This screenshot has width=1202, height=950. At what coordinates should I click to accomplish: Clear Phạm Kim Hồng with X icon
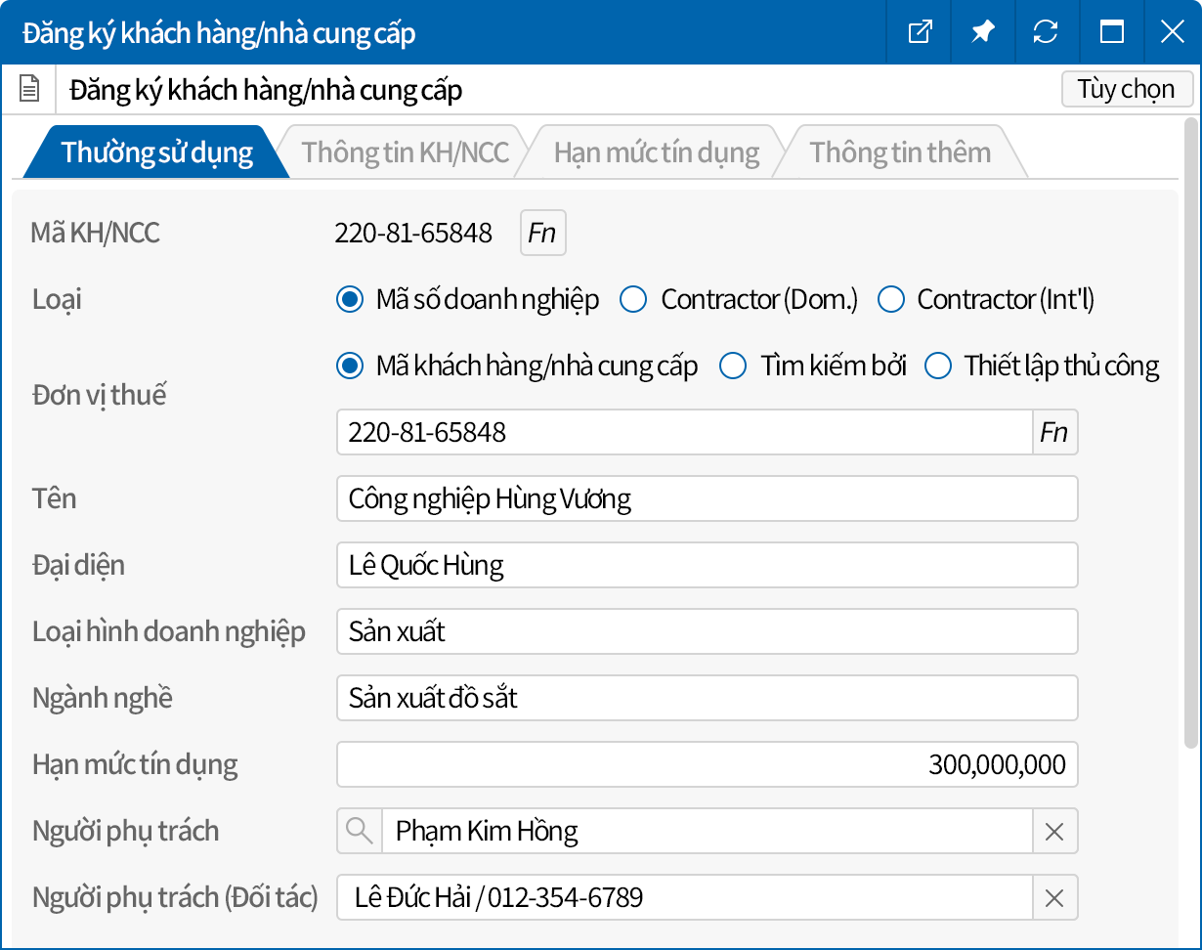[x=1054, y=831]
